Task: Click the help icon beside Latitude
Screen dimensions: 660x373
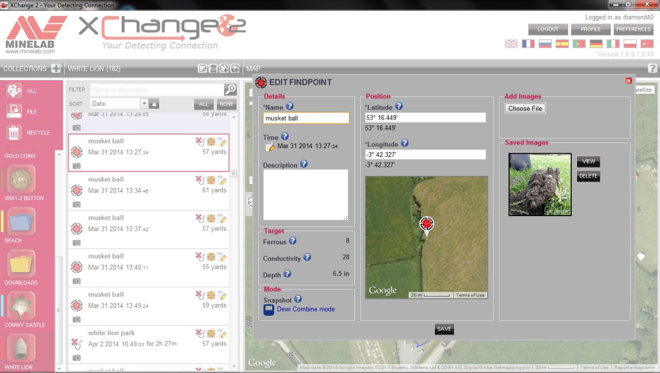Action: tap(399, 106)
